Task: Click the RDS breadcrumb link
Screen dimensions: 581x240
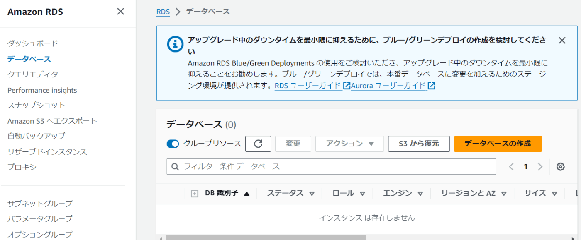Action: pyautogui.click(x=163, y=12)
